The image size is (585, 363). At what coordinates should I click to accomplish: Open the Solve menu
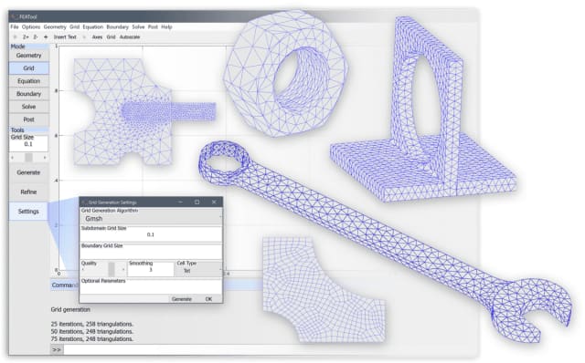coord(138,26)
